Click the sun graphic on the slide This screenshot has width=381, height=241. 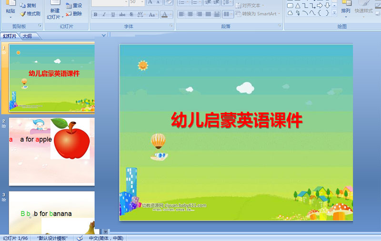tap(143, 65)
